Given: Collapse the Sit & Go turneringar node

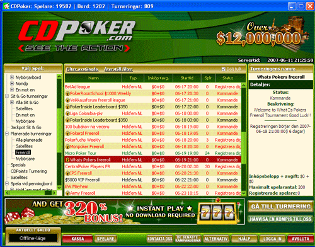Looking at the screenshot, I should click(x=7, y=96).
